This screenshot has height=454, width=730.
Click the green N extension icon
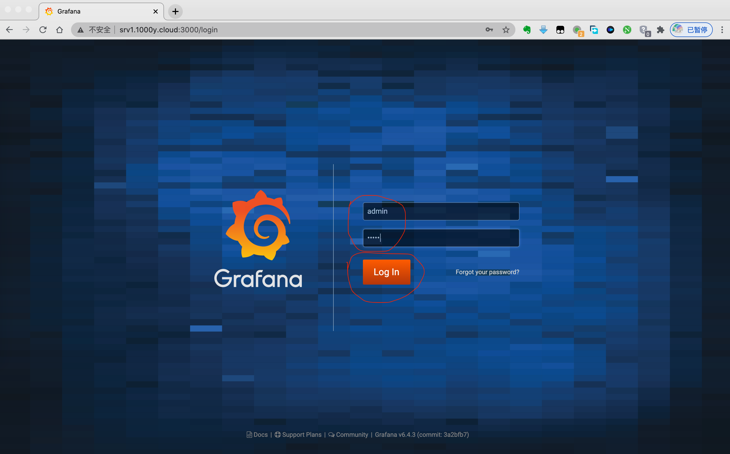(x=627, y=30)
